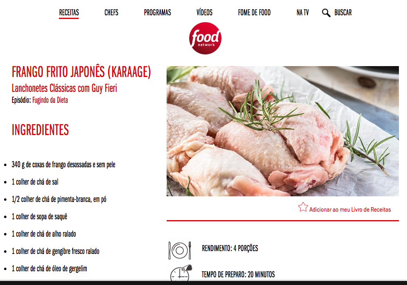Open Lanchonetes Clássicas com Guy Fieri link

click(x=65, y=88)
